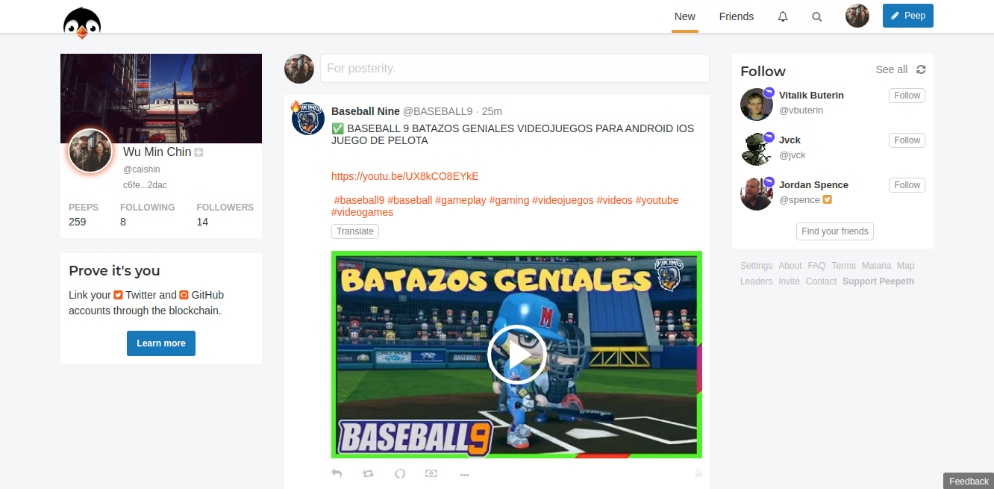This screenshot has width=994, height=489.
Task: Click the Peepeth penguin logo
Action: pos(82,22)
